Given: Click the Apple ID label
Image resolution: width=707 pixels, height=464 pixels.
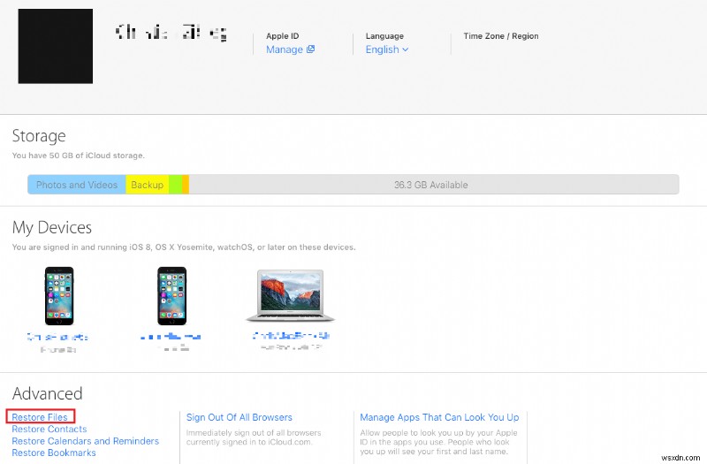Looking at the screenshot, I should point(282,36).
